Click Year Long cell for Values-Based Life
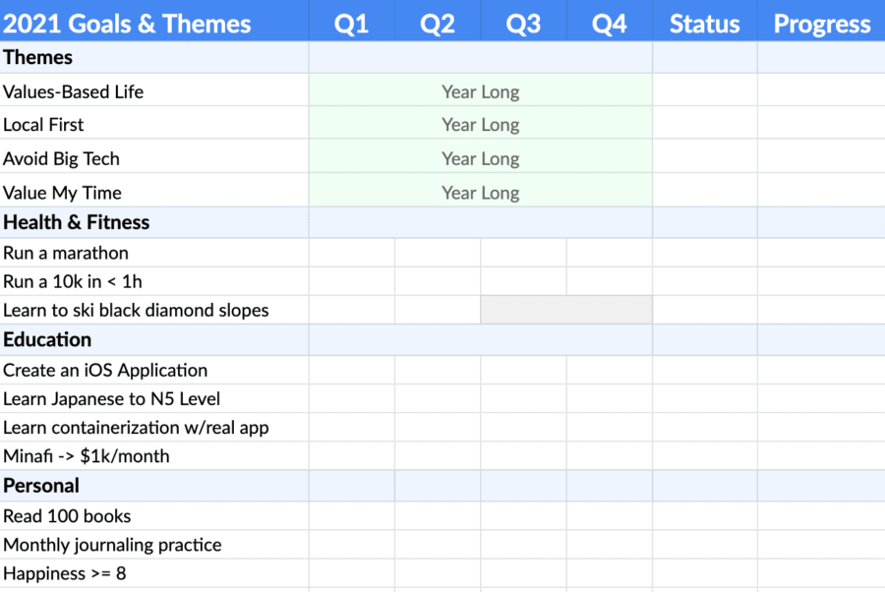 tap(480, 90)
